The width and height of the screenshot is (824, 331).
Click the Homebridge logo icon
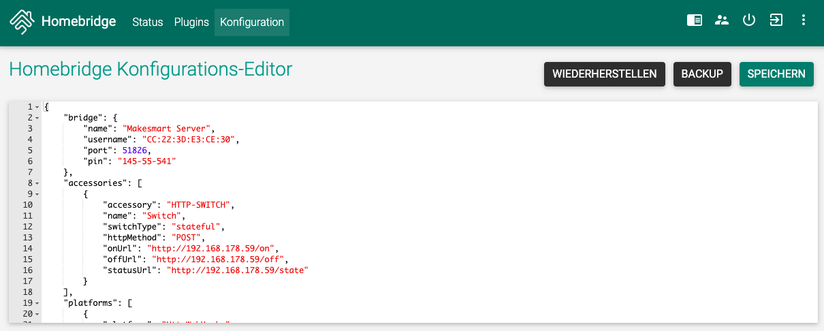coord(22,22)
